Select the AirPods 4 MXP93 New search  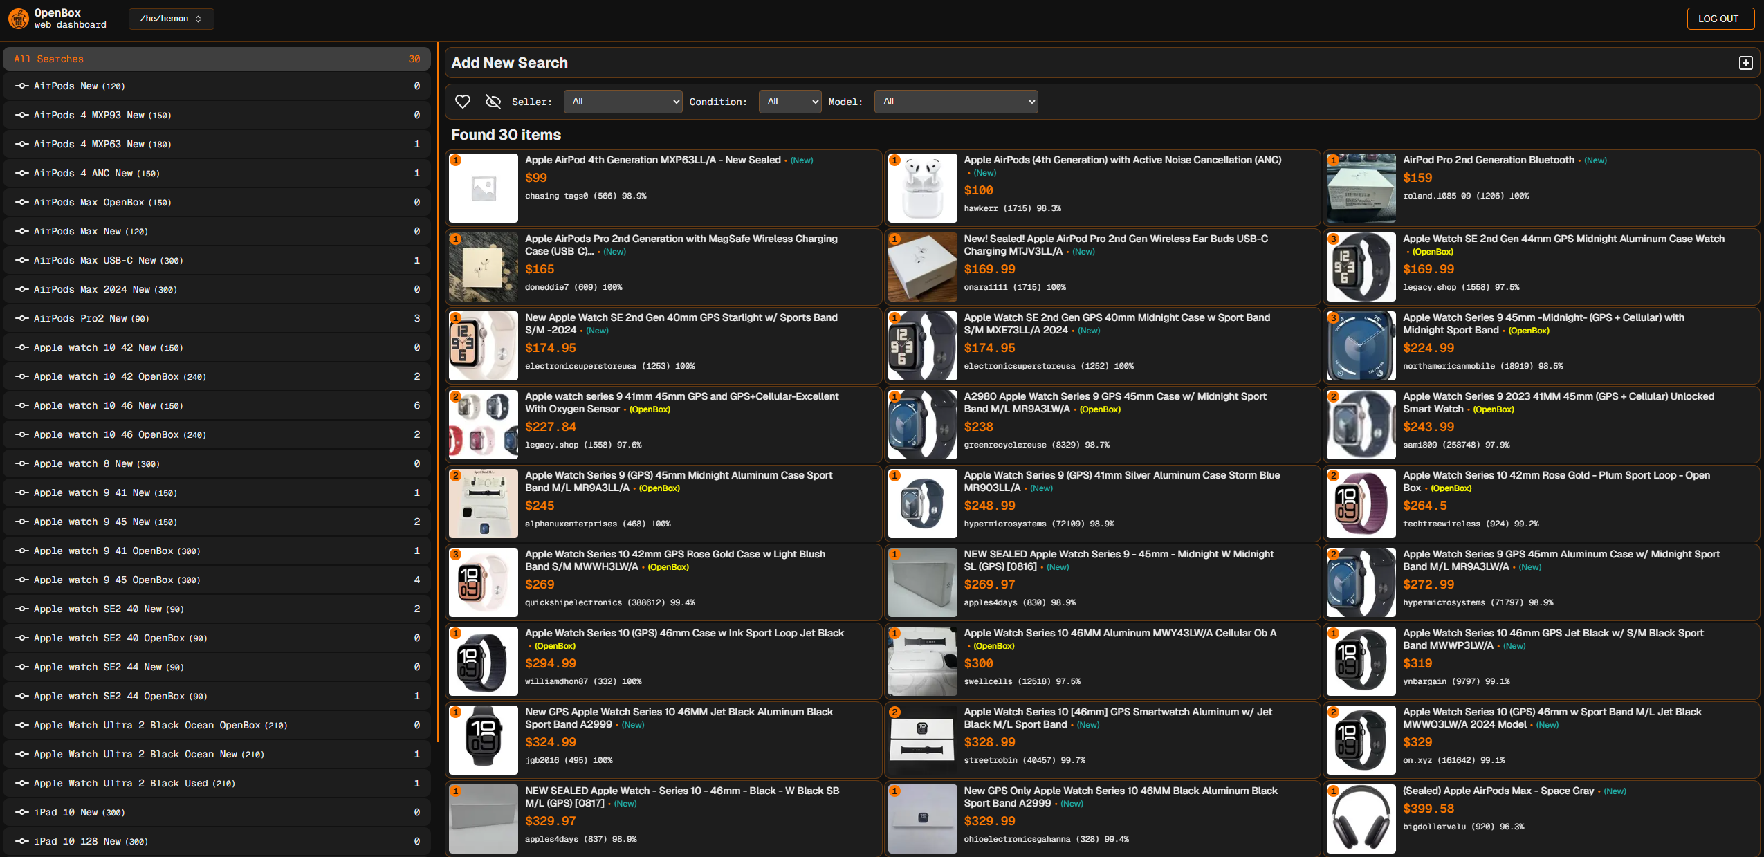tap(217, 115)
